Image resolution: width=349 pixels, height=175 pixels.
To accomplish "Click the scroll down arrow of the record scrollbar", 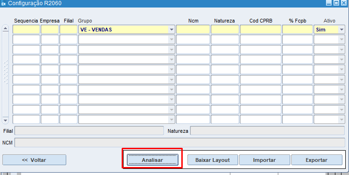I will [x=6, y=120].
